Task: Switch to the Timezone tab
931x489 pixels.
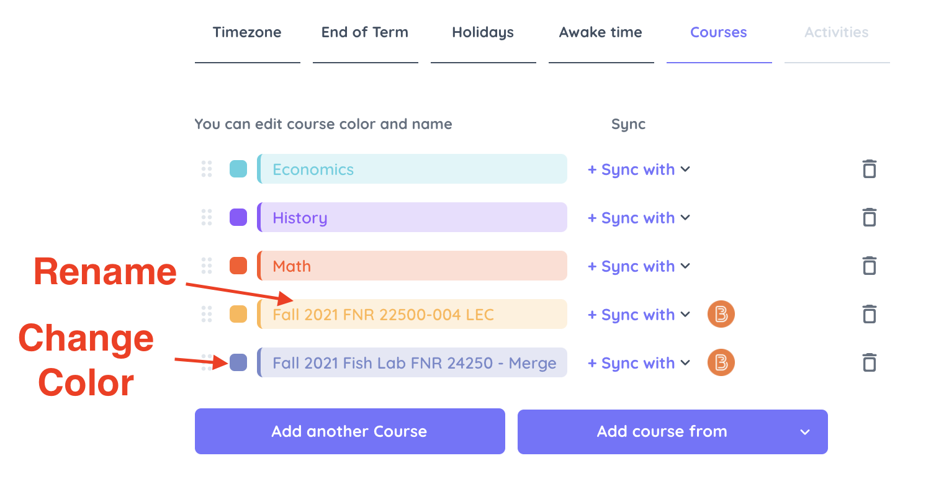Action: coord(247,32)
